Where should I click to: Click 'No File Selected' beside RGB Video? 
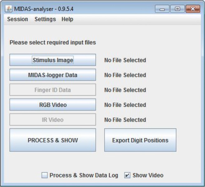[125, 105]
